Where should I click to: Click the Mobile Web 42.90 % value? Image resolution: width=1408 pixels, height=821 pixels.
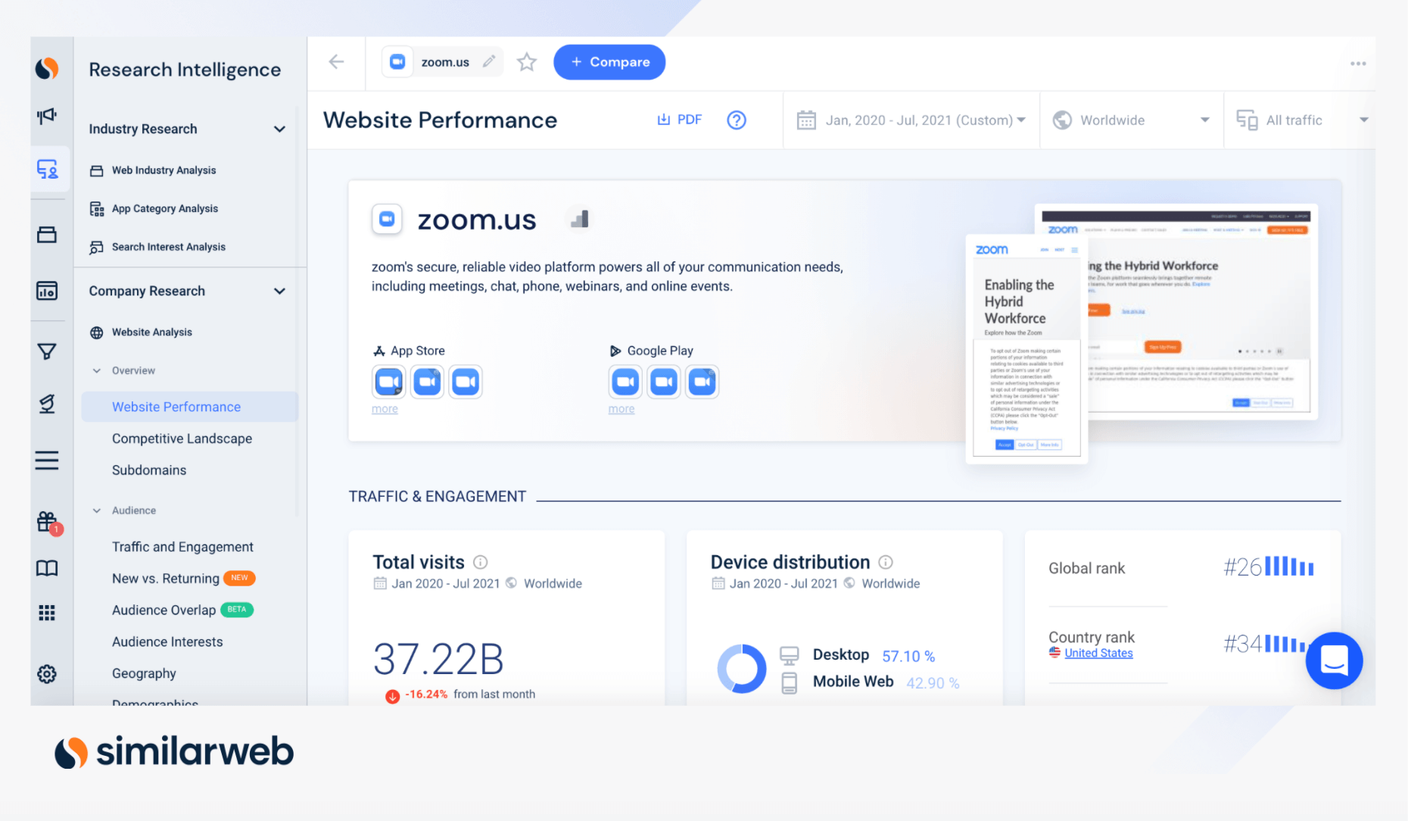(933, 683)
